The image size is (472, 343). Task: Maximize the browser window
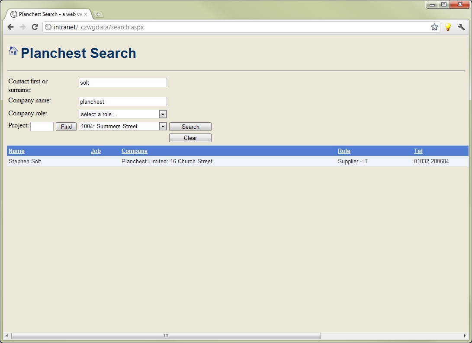[444, 4]
